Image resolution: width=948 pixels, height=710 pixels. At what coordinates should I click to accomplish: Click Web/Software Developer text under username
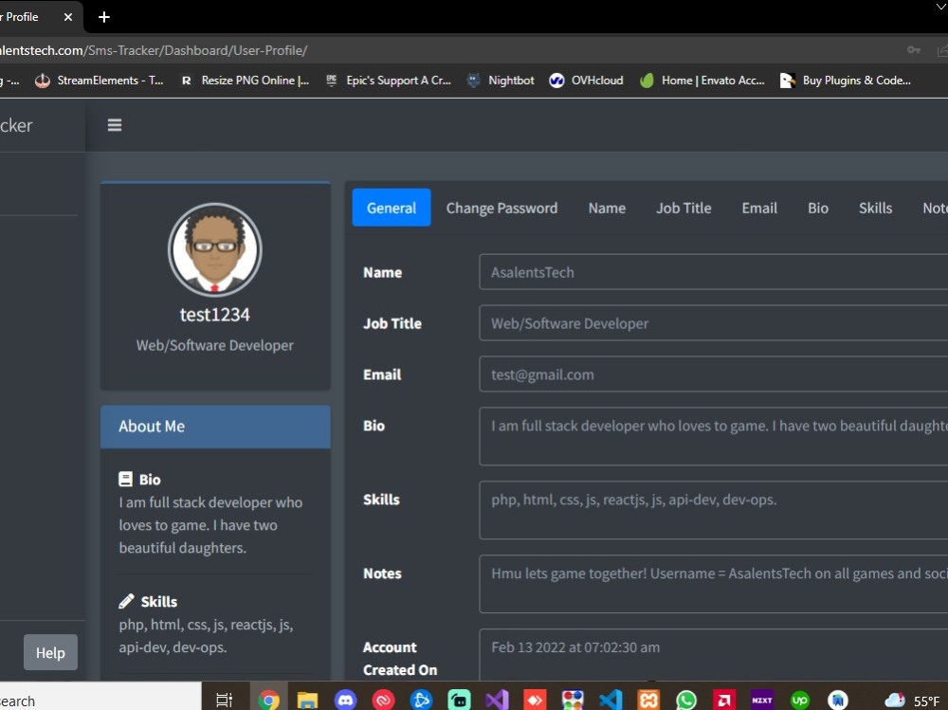click(x=214, y=345)
